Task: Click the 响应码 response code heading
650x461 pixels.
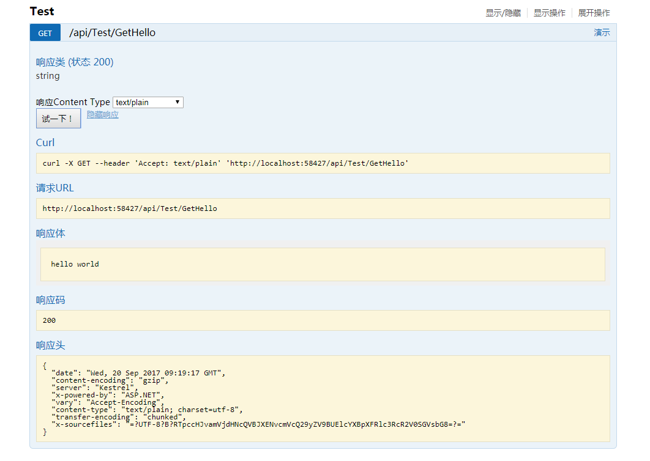Action: 51,300
